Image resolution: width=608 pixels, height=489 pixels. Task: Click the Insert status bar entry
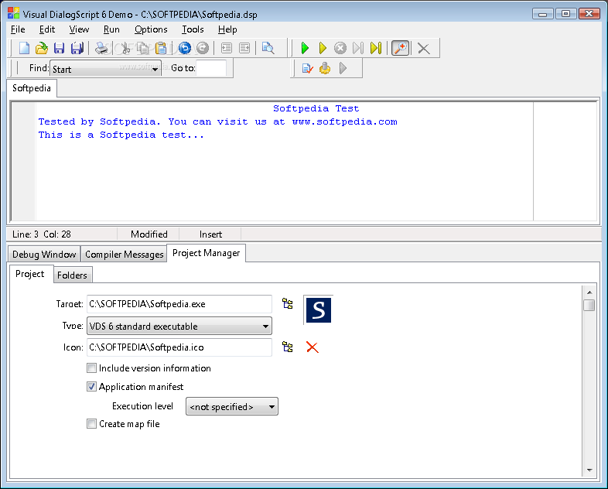click(210, 234)
